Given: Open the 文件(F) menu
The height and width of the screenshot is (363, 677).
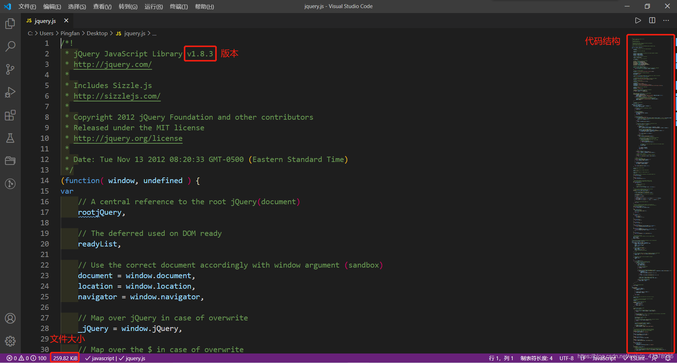Looking at the screenshot, I should point(27,6).
